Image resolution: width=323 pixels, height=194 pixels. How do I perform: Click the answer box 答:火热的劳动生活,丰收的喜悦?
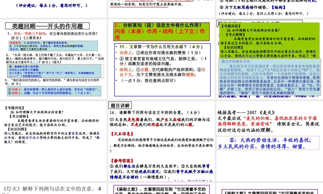point(268,143)
